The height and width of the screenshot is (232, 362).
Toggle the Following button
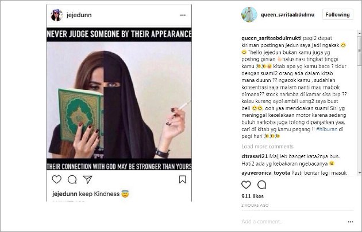coord(337,14)
